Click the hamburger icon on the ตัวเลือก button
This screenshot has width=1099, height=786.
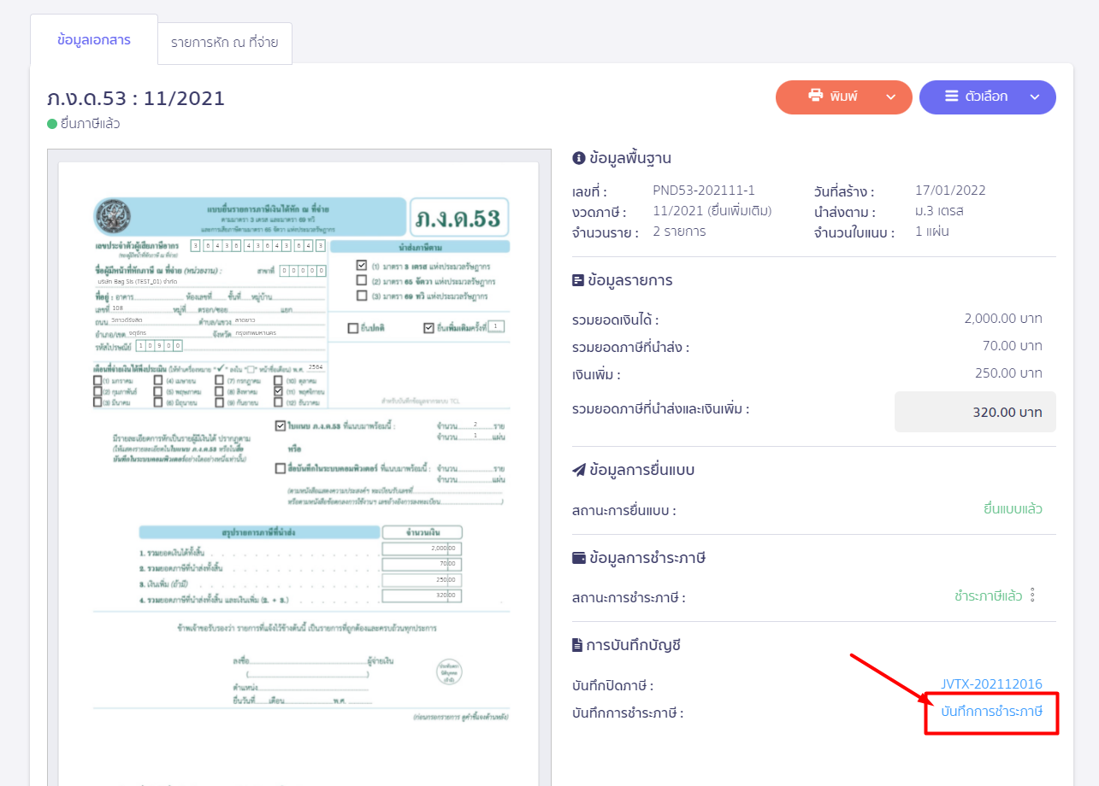(x=951, y=97)
